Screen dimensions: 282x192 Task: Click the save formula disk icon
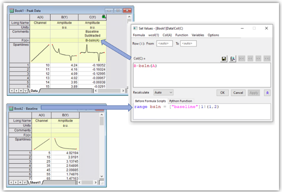point(224,59)
